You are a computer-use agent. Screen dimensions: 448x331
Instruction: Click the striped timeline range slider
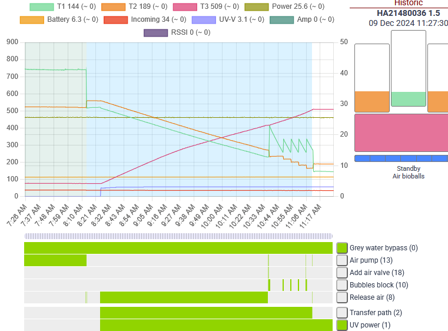click(x=178, y=236)
